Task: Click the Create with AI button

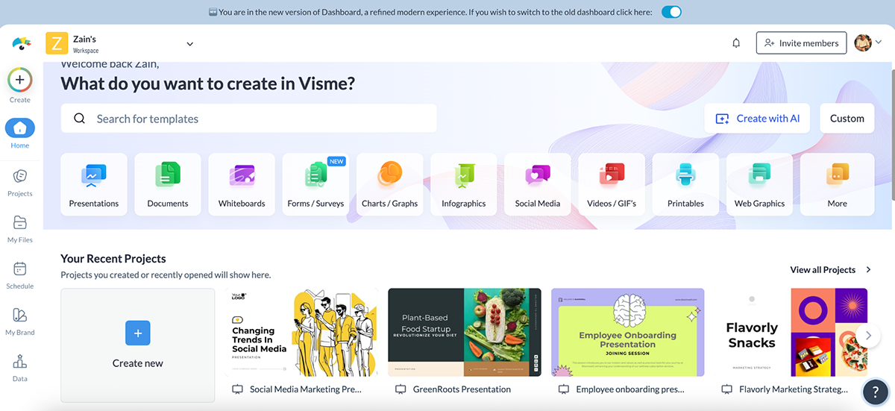Action: coord(757,119)
